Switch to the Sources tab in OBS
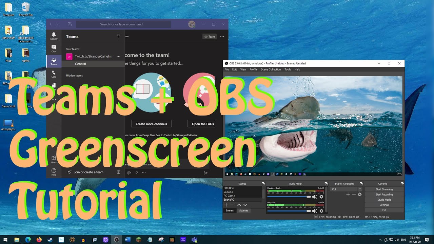This screenshot has width=434, height=244. click(243, 211)
